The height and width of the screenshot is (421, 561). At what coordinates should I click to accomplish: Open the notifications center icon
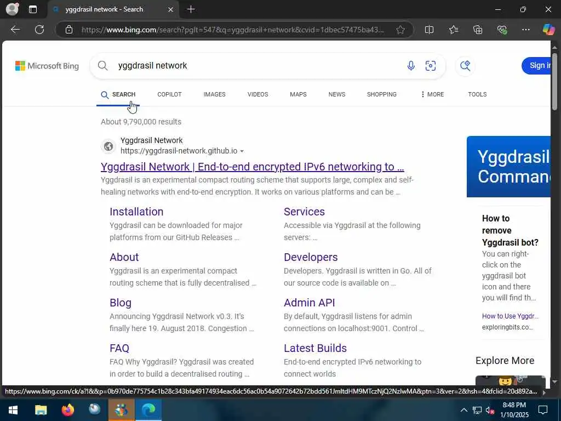point(543,410)
